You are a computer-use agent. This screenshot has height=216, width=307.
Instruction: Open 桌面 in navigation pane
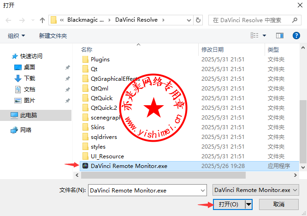[x=25, y=67]
